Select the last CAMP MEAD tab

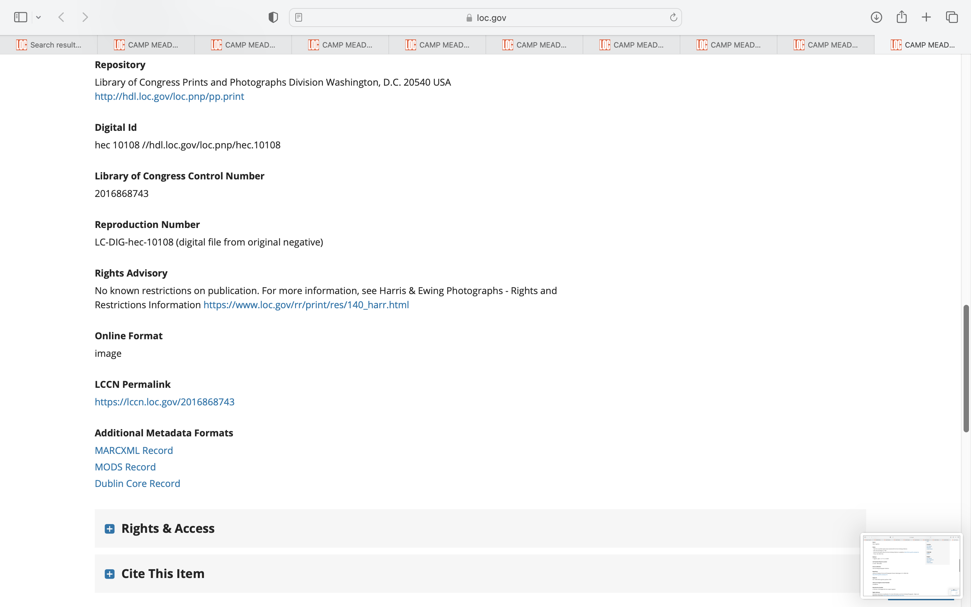[x=922, y=45]
